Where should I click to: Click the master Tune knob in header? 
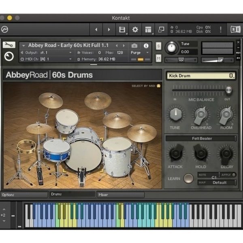point(171,48)
